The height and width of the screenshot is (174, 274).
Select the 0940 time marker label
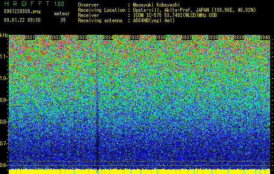(265, 37)
